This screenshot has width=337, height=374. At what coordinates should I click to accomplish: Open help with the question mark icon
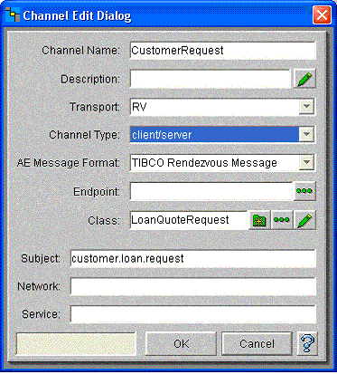[x=307, y=343]
